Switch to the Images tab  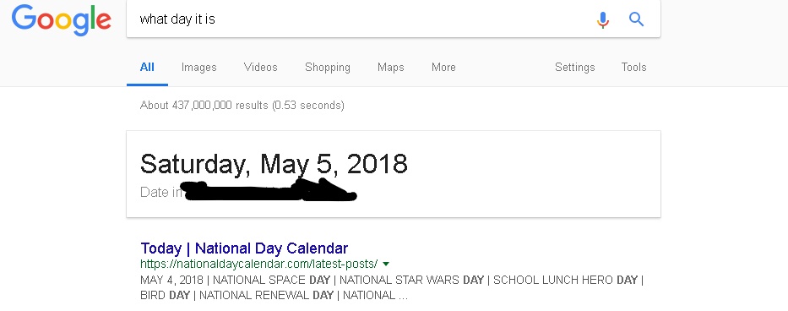(x=199, y=67)
